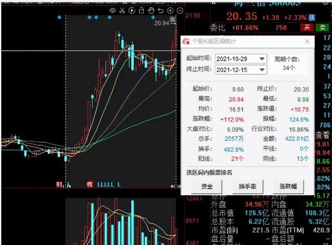
Task: Click the 34个 period count value
Action: tap(289, 68)
